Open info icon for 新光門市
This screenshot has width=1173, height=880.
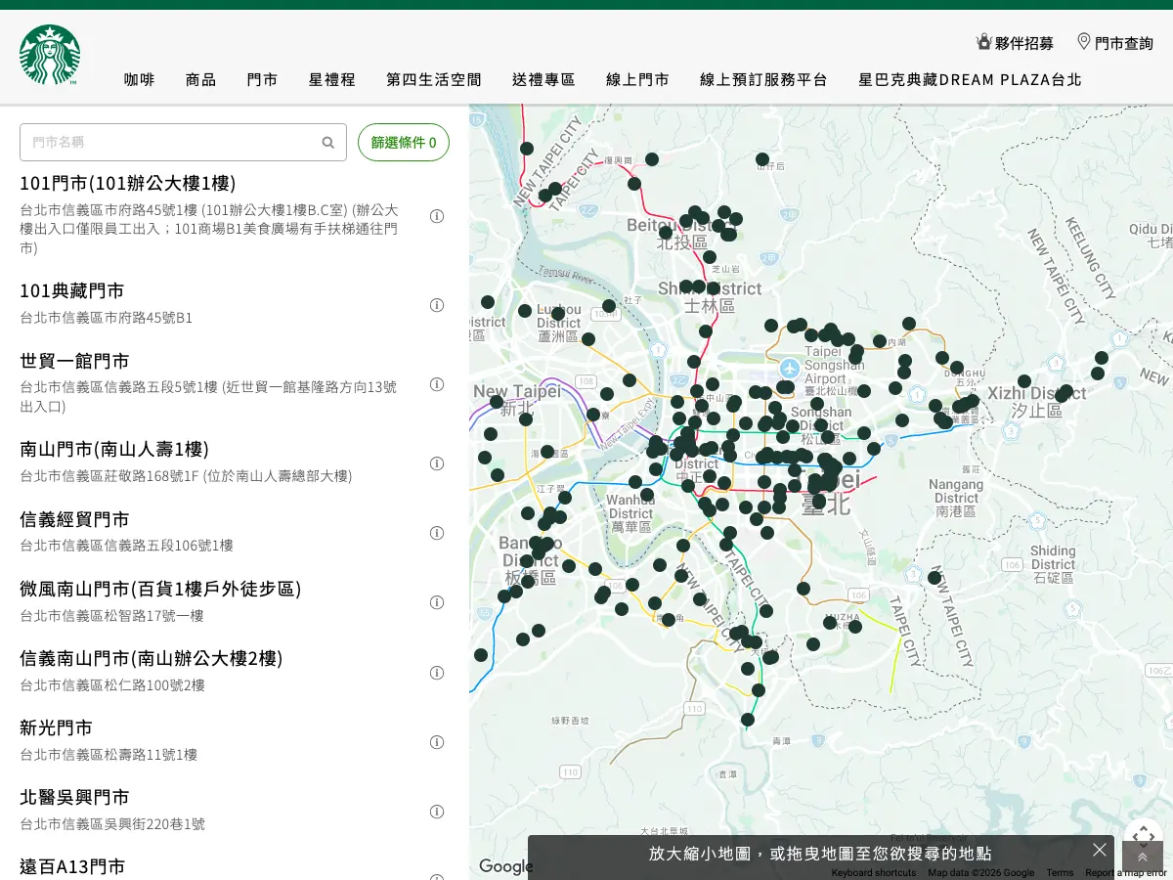[437, 742]
